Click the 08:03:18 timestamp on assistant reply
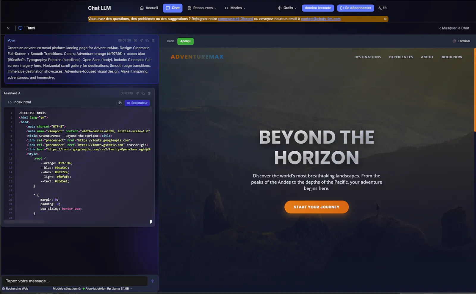Image resolution: width=476 pixels, height=294 pixels. pos(127,93)
